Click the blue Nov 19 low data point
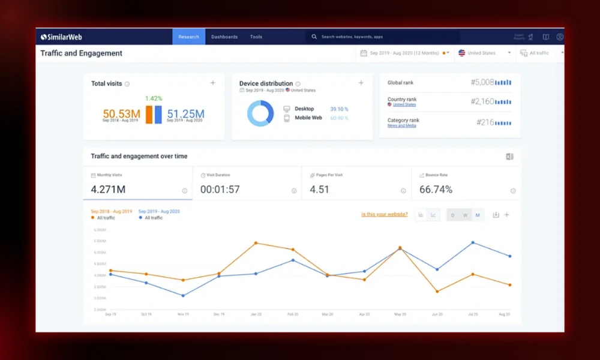The width and height of the screenshot is (600, 360). 183,295
